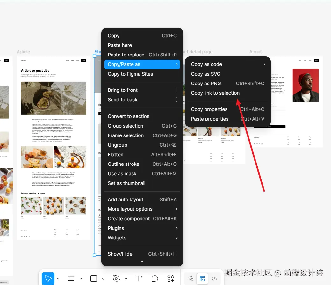
Task: Switch to Dev Mode code icon
Action: pos(214,279)
